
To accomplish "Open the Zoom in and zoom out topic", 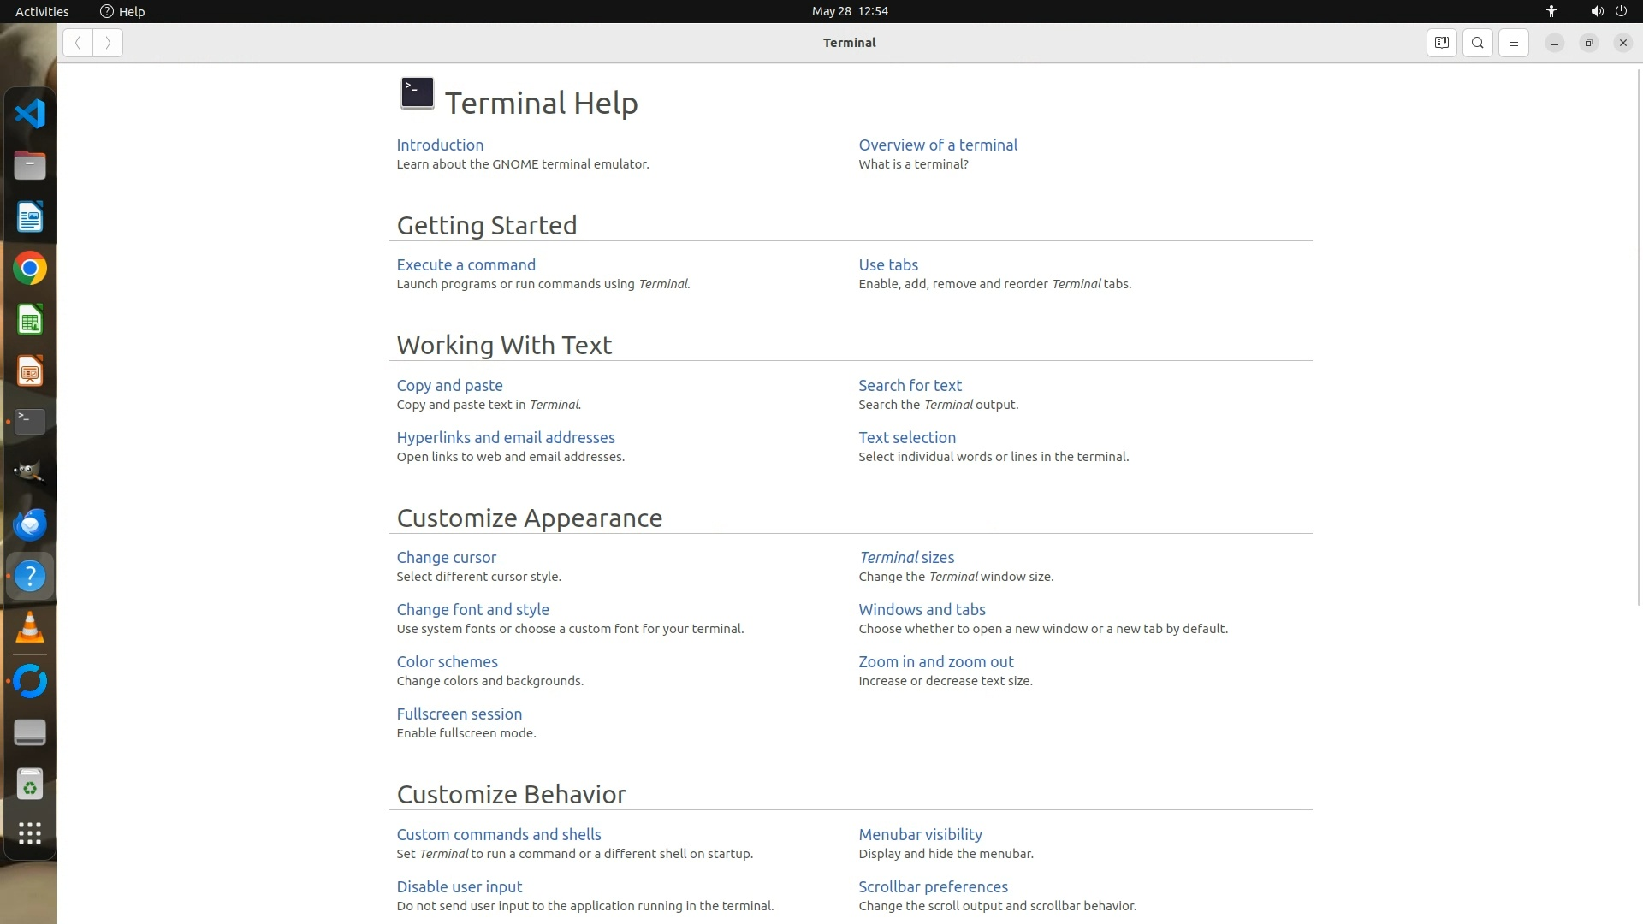I will [935, 662].
